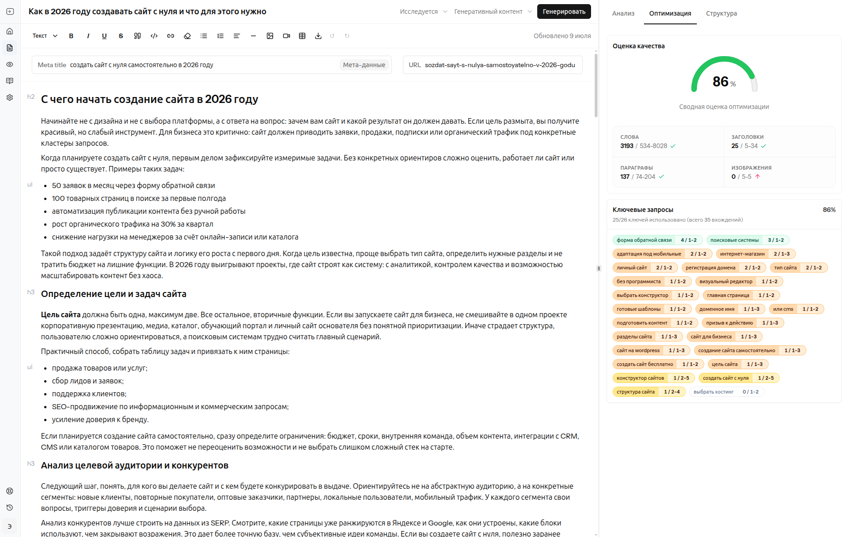Click the Генерировать button
Screen dimensions: 850x537
(564, 11)
